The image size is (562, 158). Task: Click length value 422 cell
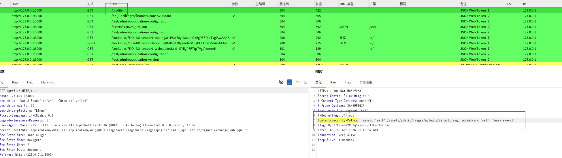pyautogui.click(x=318, y=10)
